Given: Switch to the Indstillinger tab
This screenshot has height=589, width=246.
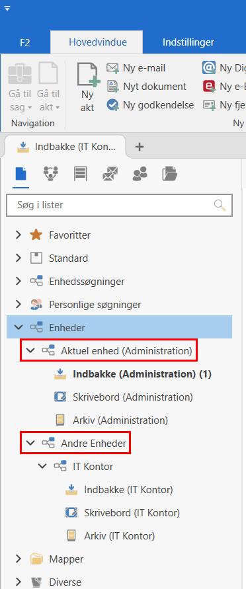Looking at the screenshot, I should point(188,42).
